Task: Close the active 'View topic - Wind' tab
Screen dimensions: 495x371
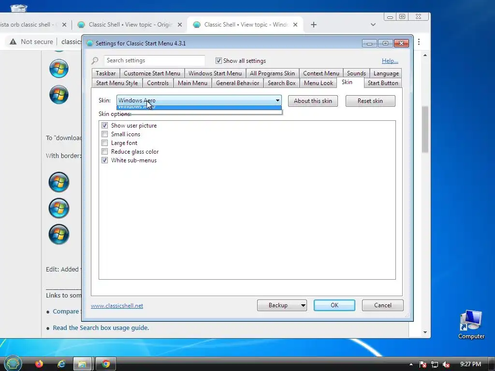Action: [295, 25]
